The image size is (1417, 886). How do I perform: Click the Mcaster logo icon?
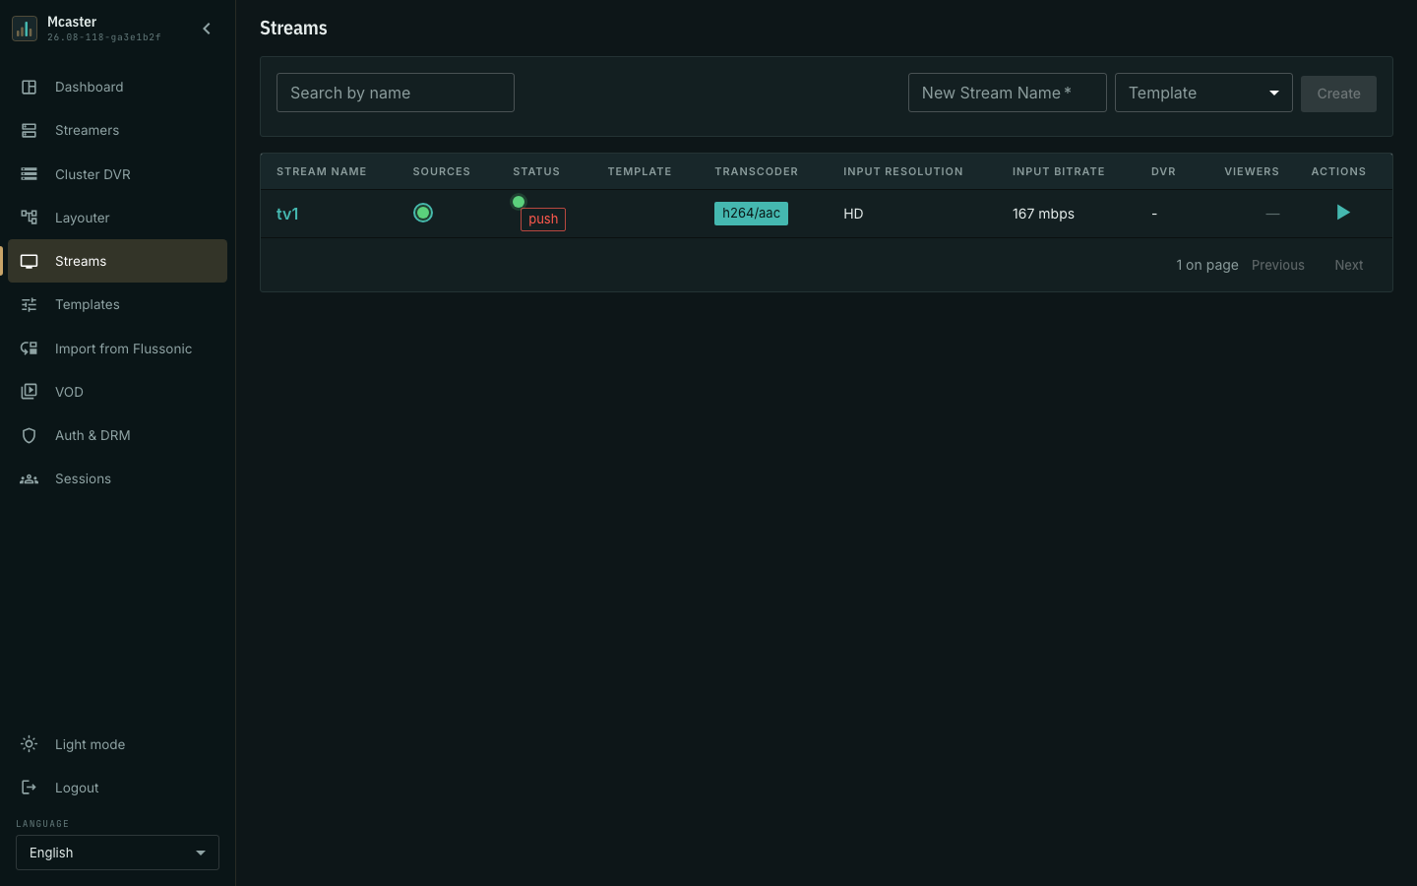tap(25, 29)
